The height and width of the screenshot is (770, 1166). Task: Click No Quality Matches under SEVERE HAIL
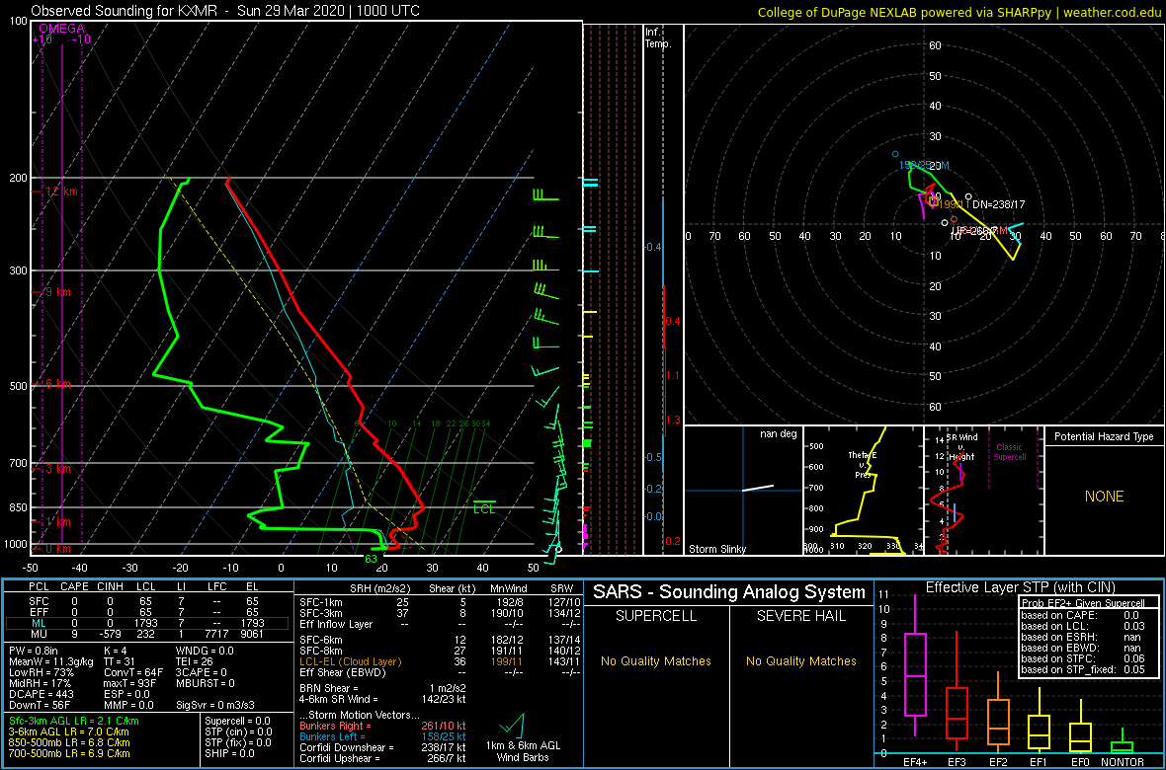tap(801, 661)
